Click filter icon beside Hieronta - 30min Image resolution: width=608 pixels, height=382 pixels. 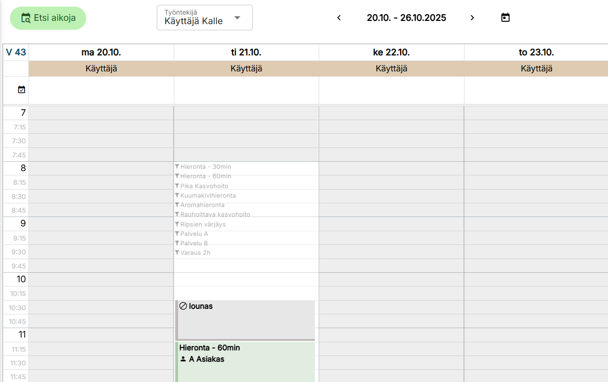tap(177, 166)
